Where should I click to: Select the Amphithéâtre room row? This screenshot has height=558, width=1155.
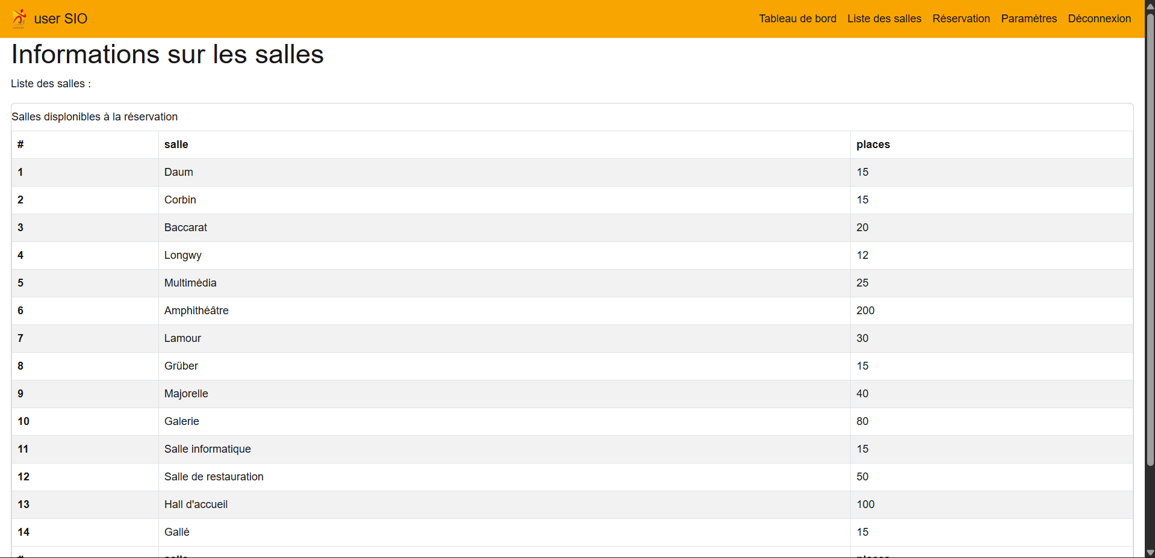tap(196, 311)
